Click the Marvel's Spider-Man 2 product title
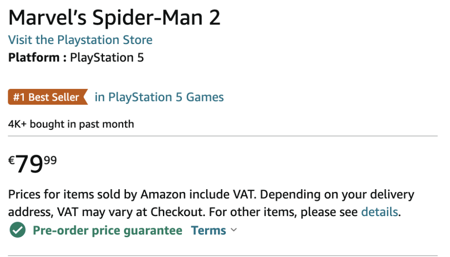450x257 pixels. coord(114,18)
